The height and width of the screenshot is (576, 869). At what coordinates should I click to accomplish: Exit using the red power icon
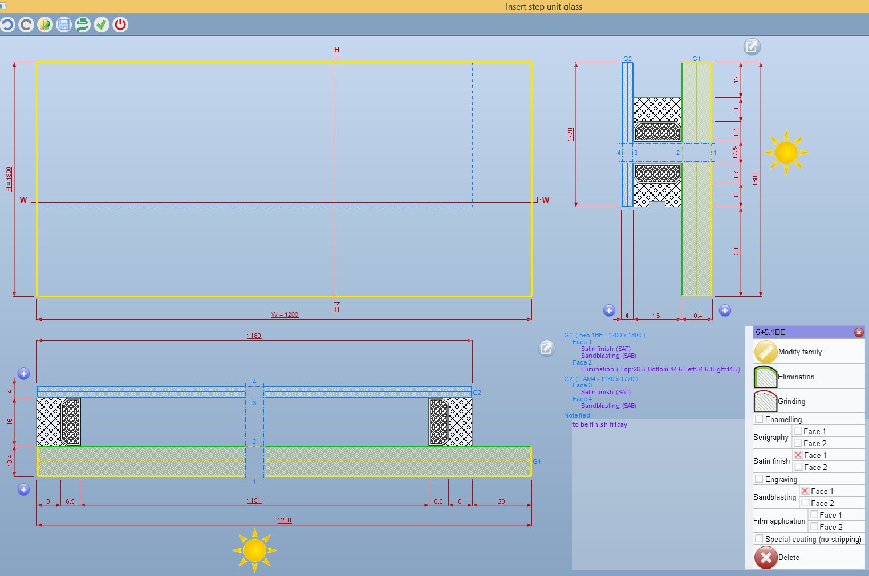pyautogui.click(x=120, y=24)
